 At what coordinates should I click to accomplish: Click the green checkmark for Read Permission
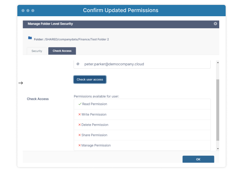pos(80,104)
